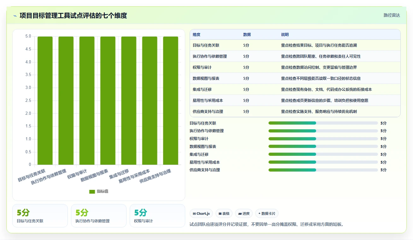The height and width of the screenshot is (240, 413).
Task: Click the 说明 table column header
Action: tap(285, 35)
